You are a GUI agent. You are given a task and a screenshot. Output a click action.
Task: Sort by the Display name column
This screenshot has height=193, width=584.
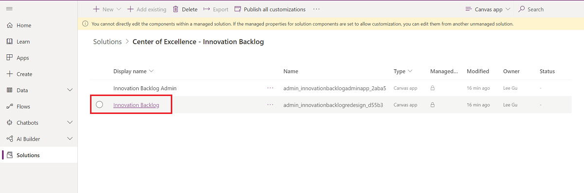tap(133, 71)
